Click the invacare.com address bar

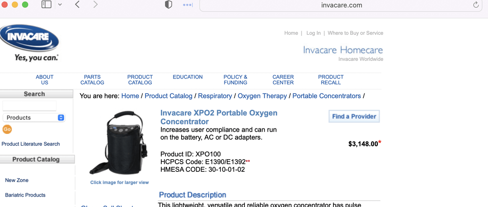341,5
